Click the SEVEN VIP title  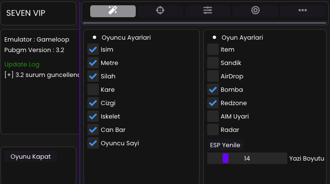26,13
